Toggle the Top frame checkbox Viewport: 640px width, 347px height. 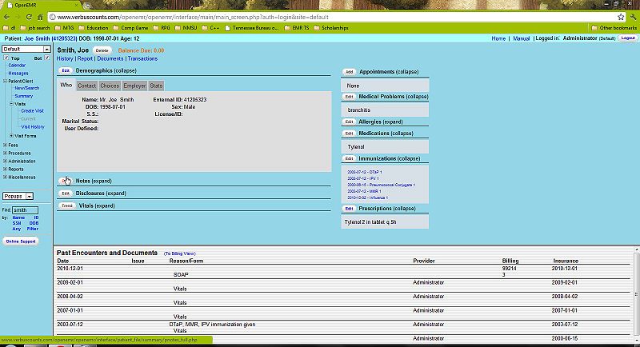[x=6, y=58]
